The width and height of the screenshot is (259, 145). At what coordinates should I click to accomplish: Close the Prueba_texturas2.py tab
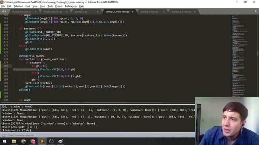click(36, 12)
